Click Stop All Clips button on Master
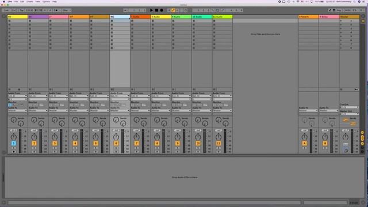 pos(341,90)
